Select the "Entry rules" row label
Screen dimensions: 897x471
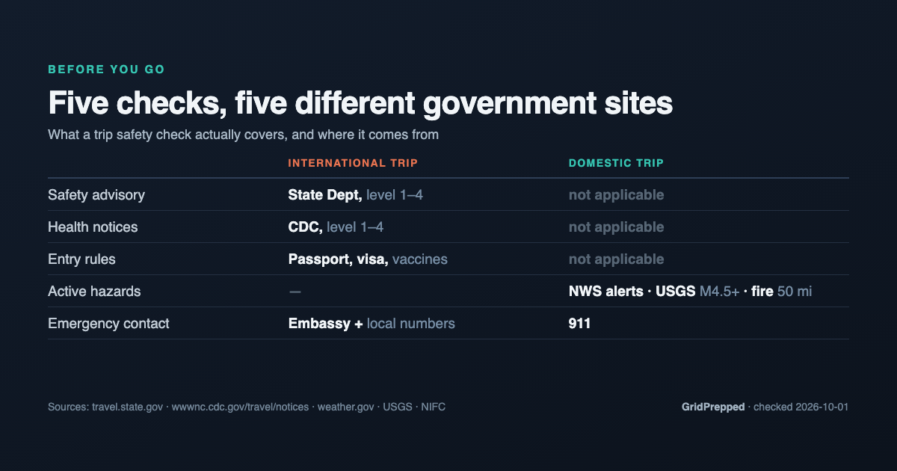pos(81,259)
